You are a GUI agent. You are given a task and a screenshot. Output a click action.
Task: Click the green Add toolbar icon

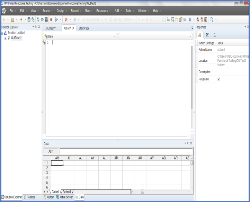[x=21, y=19]
